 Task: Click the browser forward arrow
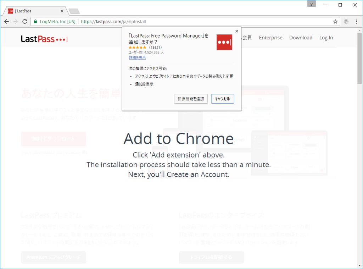tap(16, 22)
